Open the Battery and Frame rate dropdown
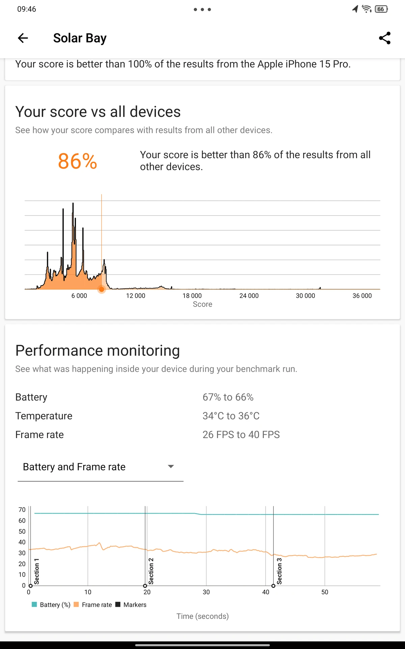This screenshot has width=405, height=649. point(101,467)
